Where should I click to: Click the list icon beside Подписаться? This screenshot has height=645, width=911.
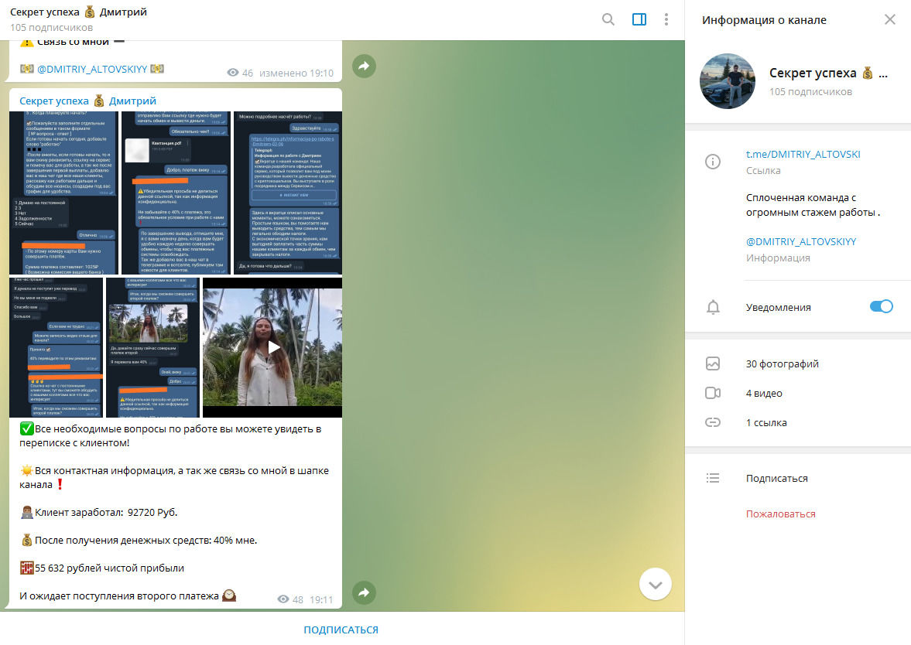coord(713,479)
